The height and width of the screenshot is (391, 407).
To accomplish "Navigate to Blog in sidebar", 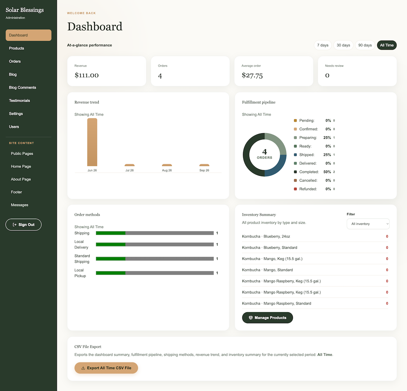I will coord(29,75).
